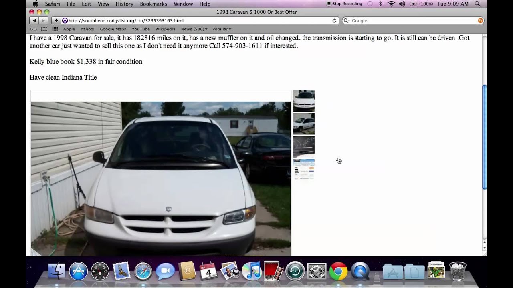Open iCal calendar in the Dock
This screenshot has height=288, width=513.
tap(208, 271)
